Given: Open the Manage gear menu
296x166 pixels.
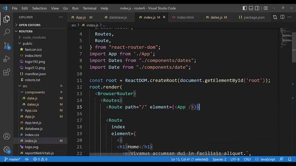Looking at the screenshot, I should [x=6, y=149].
